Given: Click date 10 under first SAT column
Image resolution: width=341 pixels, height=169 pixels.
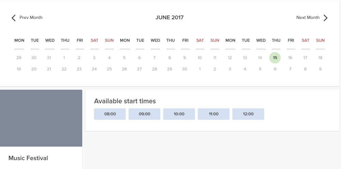Looking at the screenshot, I should point(200,58).
